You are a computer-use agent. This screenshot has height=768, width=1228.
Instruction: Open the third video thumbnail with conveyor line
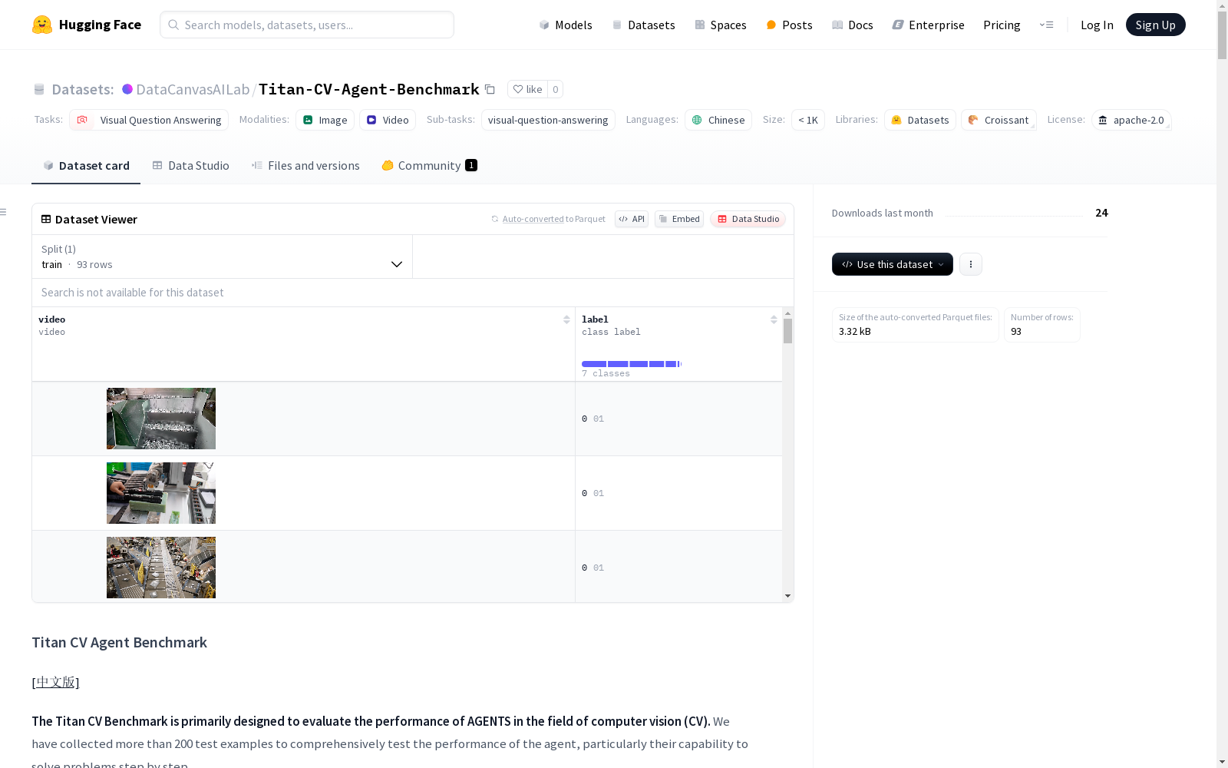(x=161, y=568)
